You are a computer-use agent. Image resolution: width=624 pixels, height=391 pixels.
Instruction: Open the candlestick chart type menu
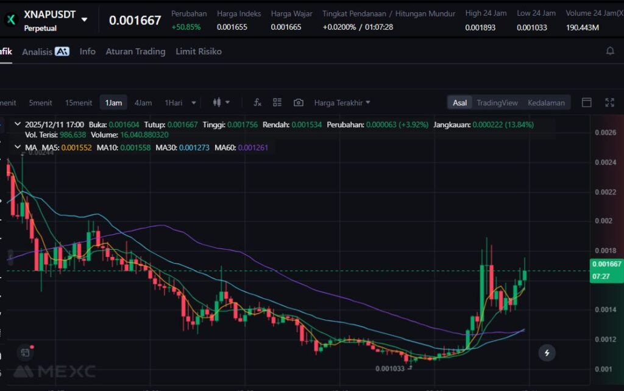pyautogui.click(x=221, y=102)
